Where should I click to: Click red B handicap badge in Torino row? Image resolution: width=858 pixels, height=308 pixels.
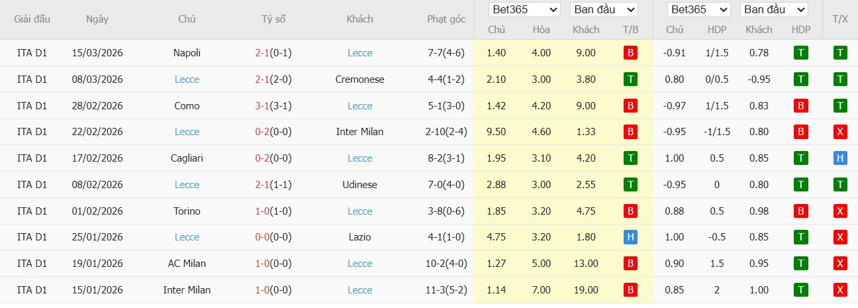point(801,211)
